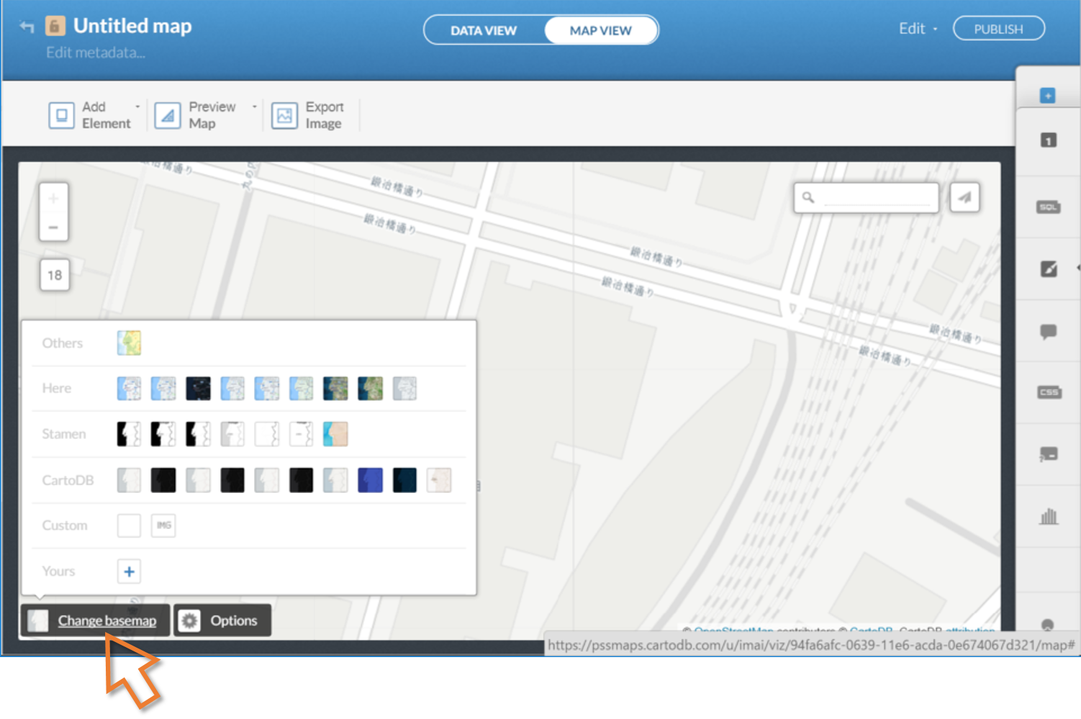Open the Edit dropdown menu
Image resolution: width=1081 pixels, height=719 pixels.
tap(918, 29)
